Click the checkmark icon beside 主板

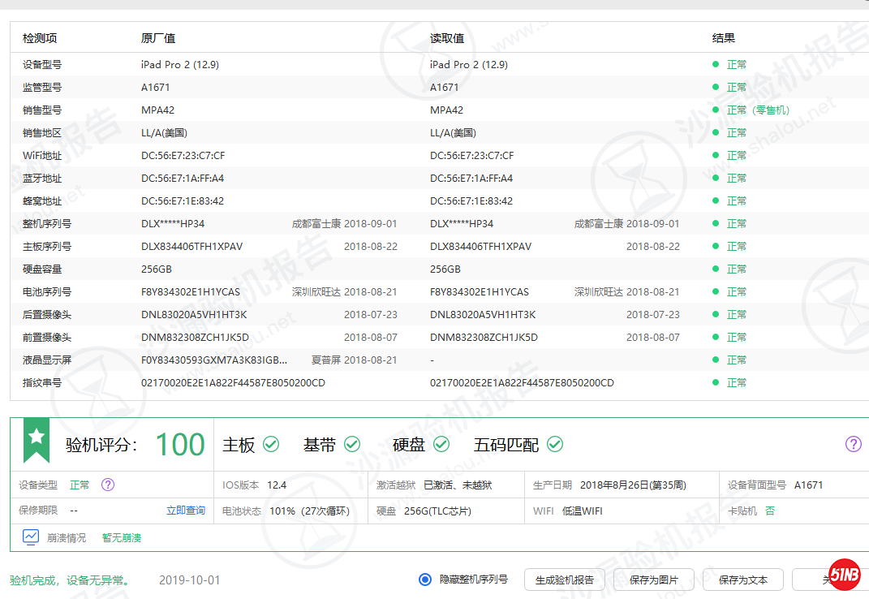271,444
